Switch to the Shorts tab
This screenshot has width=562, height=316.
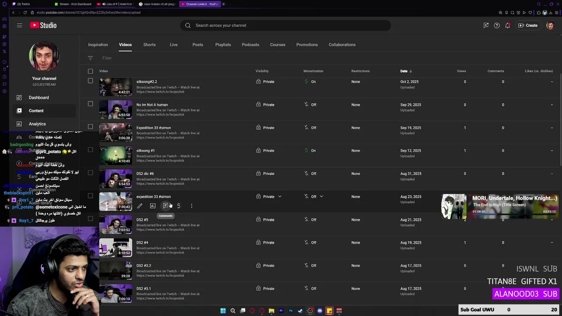149,45
